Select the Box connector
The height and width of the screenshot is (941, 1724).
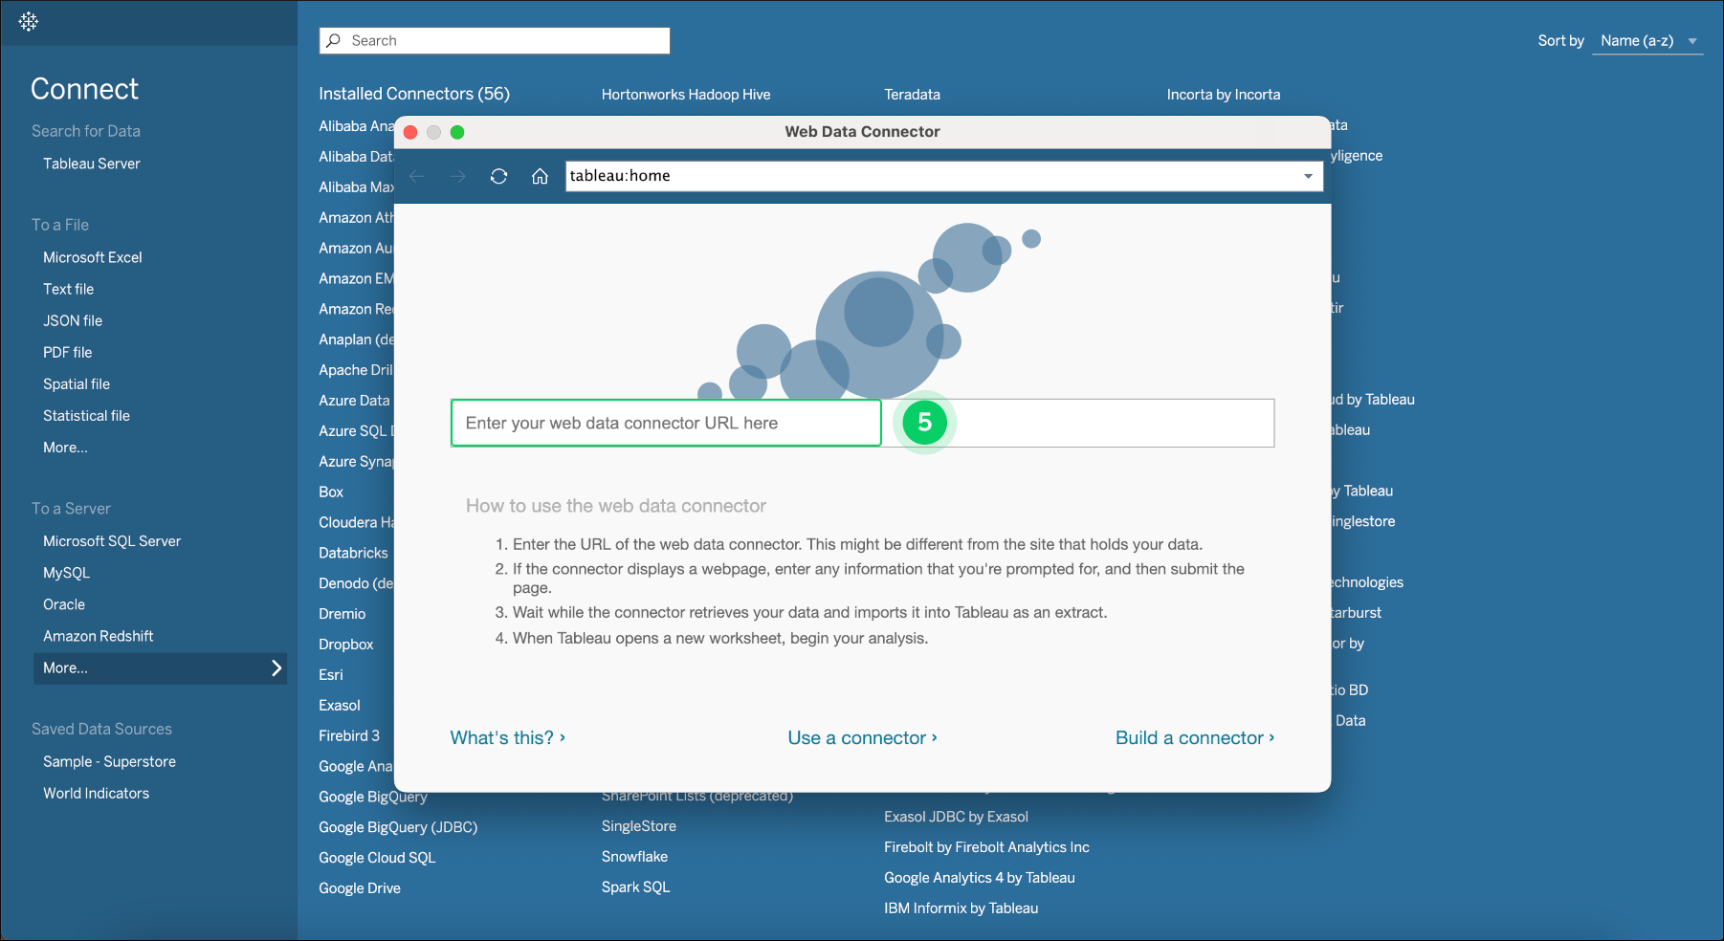pos(331,492)
